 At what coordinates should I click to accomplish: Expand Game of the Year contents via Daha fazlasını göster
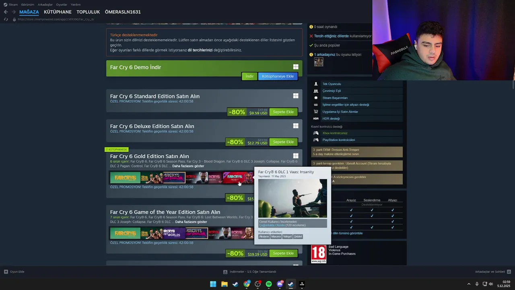coord(191,222)
